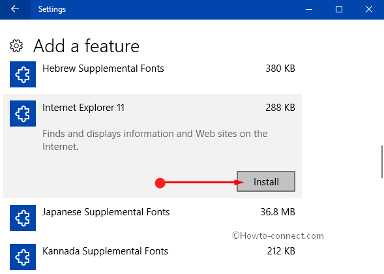Viewport: 384px width, 274px height.
Task: Click the 36.8 MB size value
Action: click(278, 212)
